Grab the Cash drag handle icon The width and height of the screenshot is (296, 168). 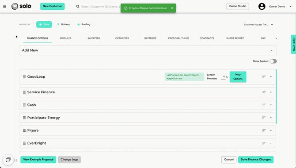coord(25,105)
